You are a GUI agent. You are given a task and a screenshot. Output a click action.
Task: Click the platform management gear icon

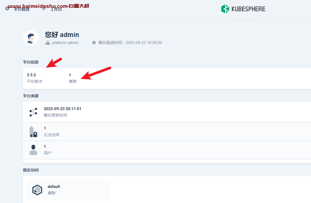click(7, 8)
